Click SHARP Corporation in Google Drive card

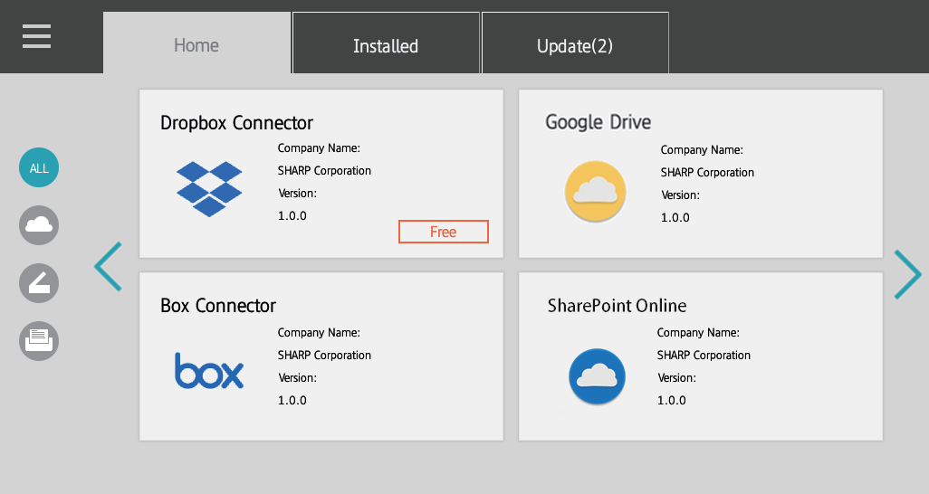point(707,173)
